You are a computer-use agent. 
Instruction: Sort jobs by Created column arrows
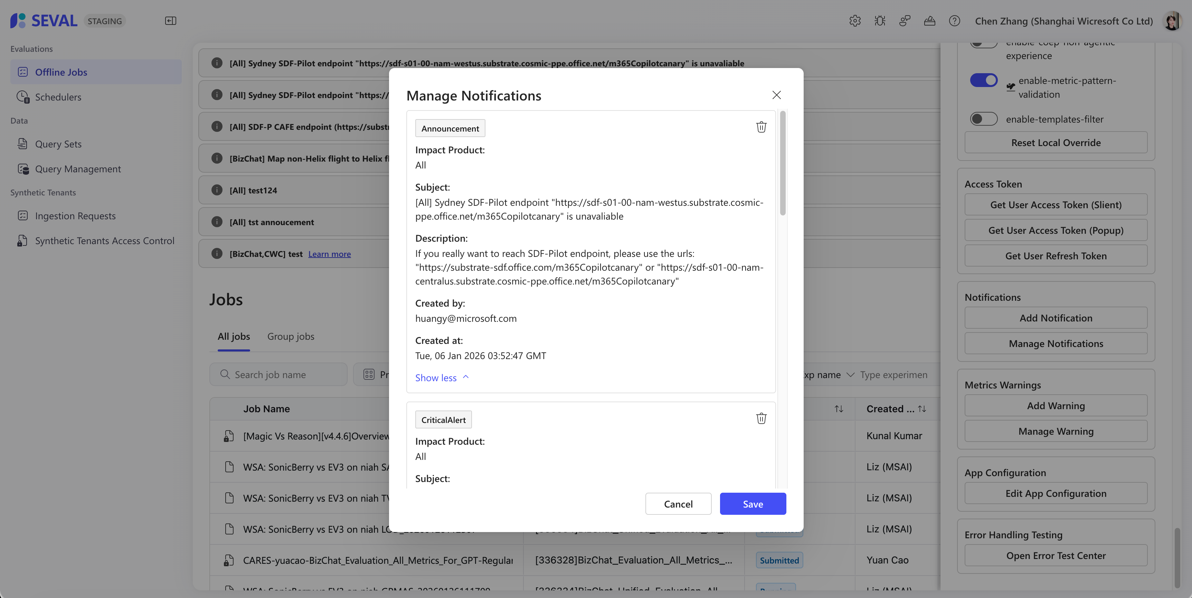tap(922, 409)
